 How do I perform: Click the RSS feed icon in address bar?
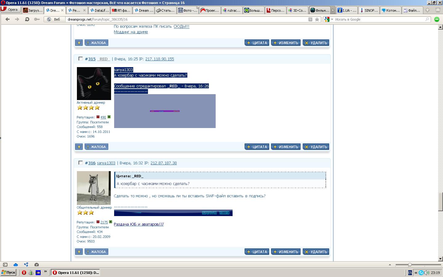(310, 19)
